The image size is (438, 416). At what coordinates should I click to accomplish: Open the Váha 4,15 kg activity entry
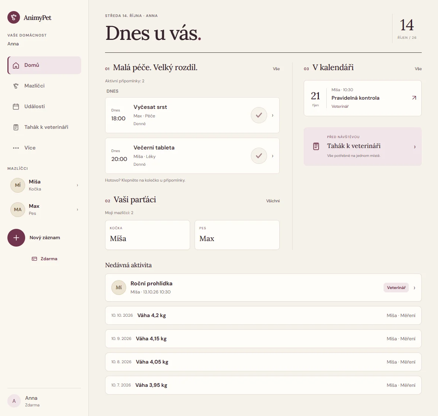point(263,338)
